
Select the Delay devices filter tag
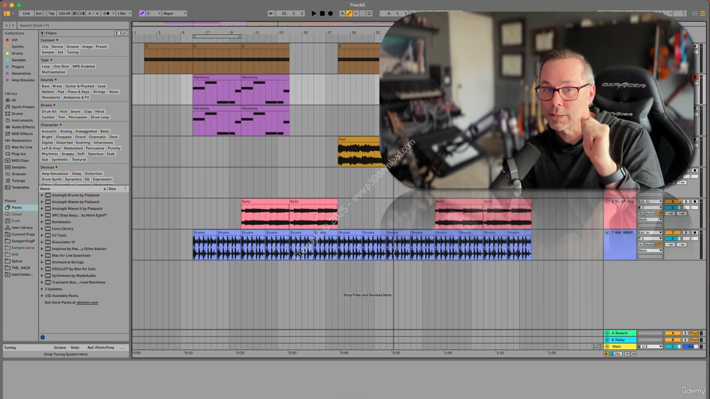(x=77, y=173)
